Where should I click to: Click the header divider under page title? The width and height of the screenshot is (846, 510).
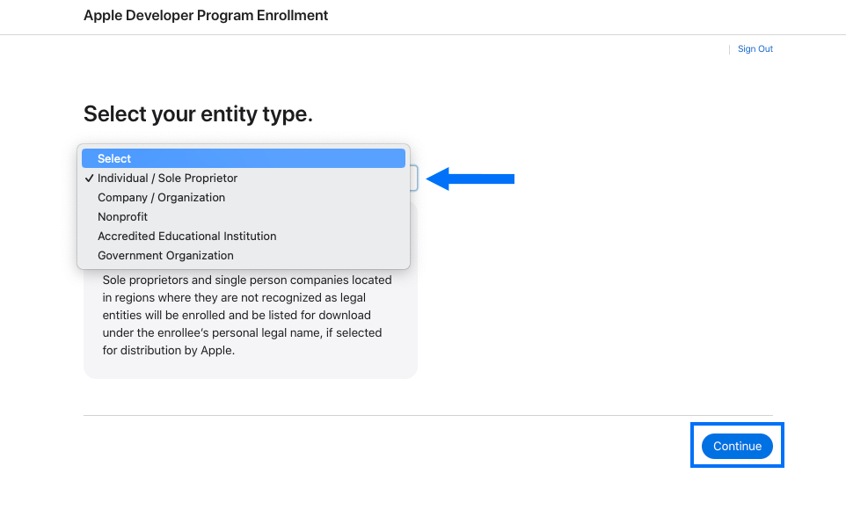click(x=423, y=34)
